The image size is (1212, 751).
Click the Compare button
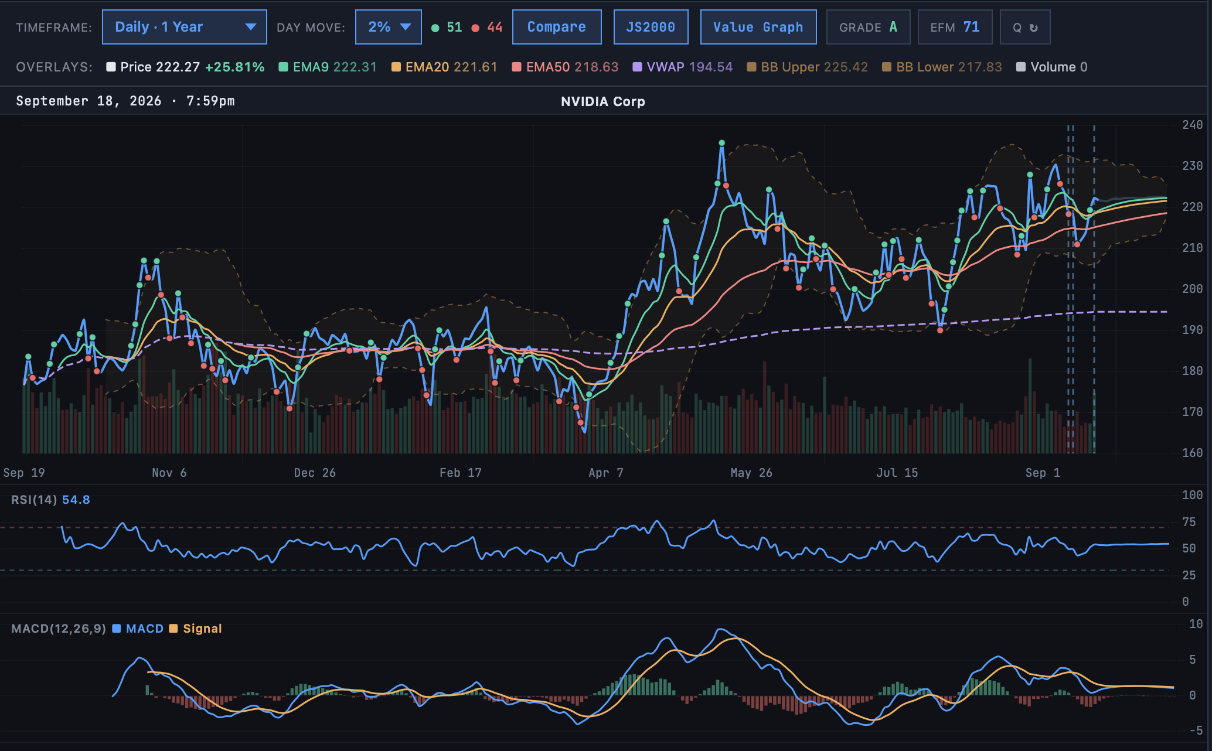[556, 27]
